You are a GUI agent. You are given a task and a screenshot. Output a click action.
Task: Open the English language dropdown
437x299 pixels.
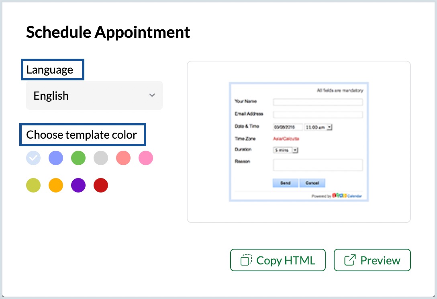[94, 96]
